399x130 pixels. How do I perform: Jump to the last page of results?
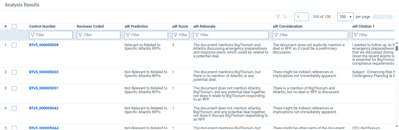pos(390,17)
